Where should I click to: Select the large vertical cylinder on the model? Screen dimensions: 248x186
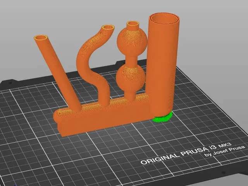pyautogui.click(x=163, y=65)
